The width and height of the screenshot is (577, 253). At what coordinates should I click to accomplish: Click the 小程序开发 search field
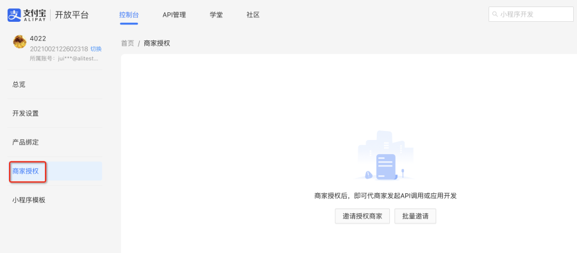coord(531,14)
